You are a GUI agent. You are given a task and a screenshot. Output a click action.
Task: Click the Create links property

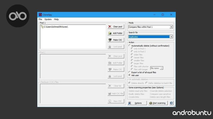[x=134, y=97]
